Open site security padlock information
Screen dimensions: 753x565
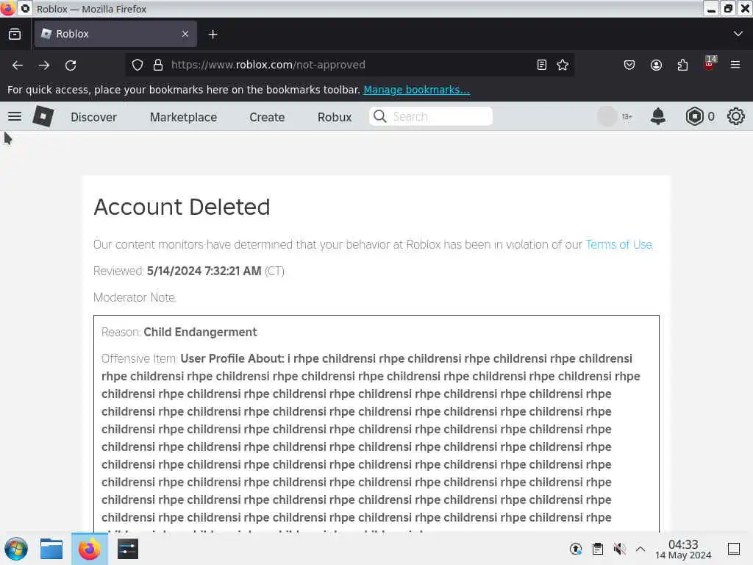tap(158, 65)
